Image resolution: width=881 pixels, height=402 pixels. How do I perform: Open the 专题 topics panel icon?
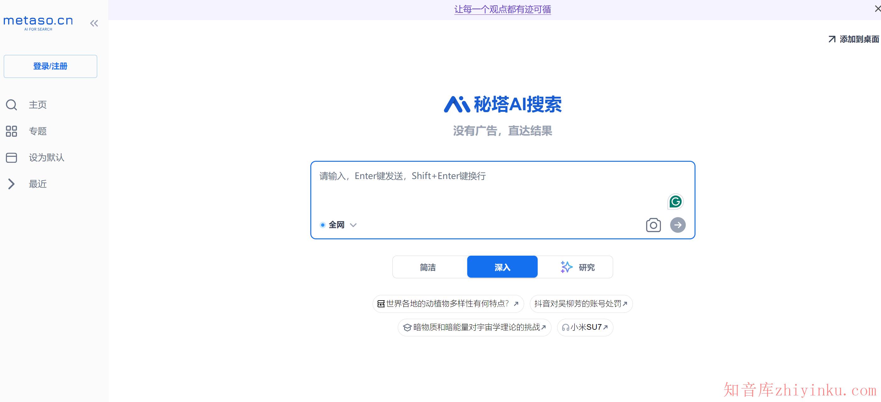coord(12,131)
